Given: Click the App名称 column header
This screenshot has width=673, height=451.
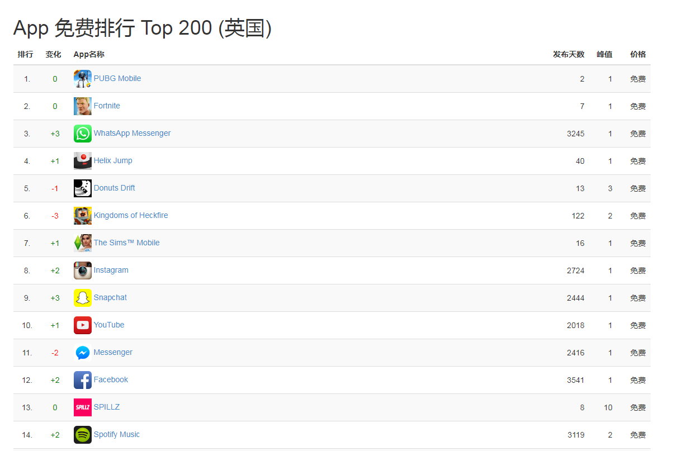Looking at the screenshot, I should pos(89,54).
